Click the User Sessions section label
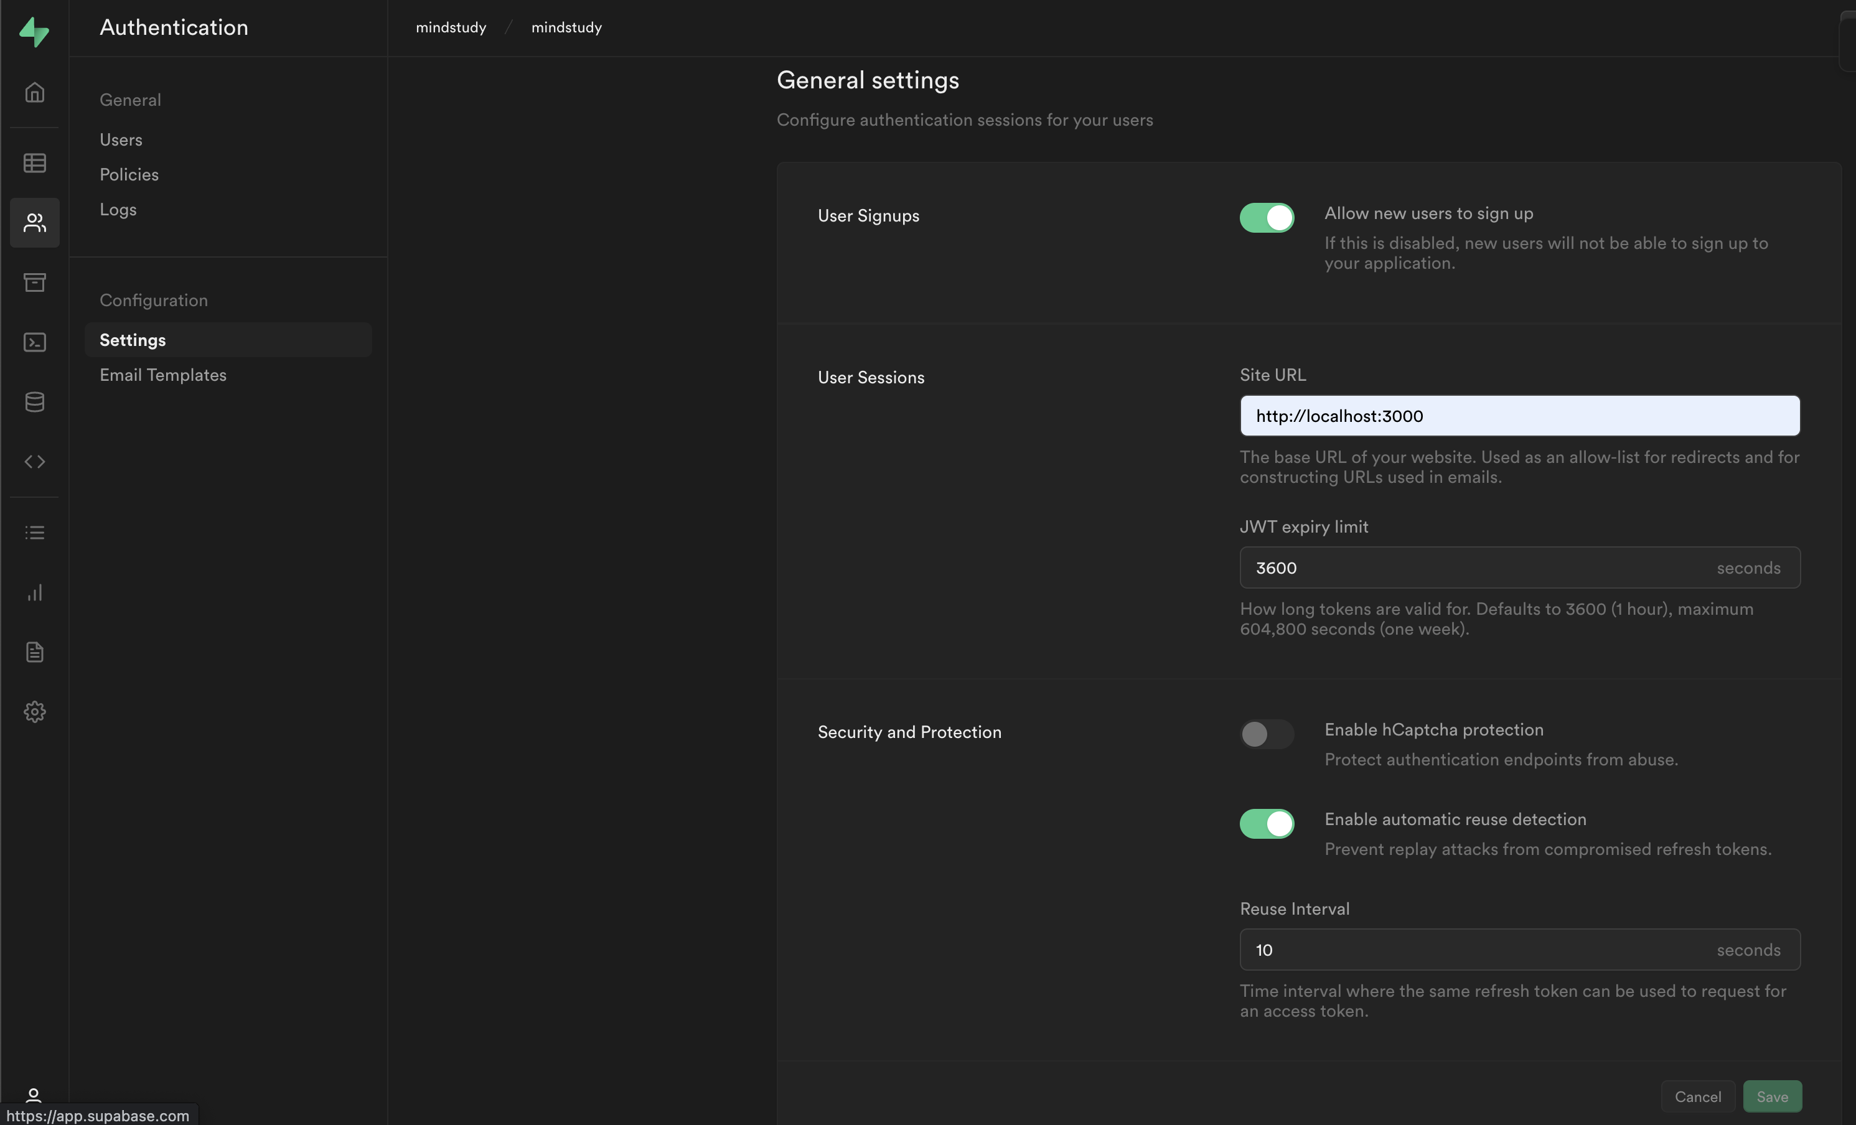 [871, 377]
